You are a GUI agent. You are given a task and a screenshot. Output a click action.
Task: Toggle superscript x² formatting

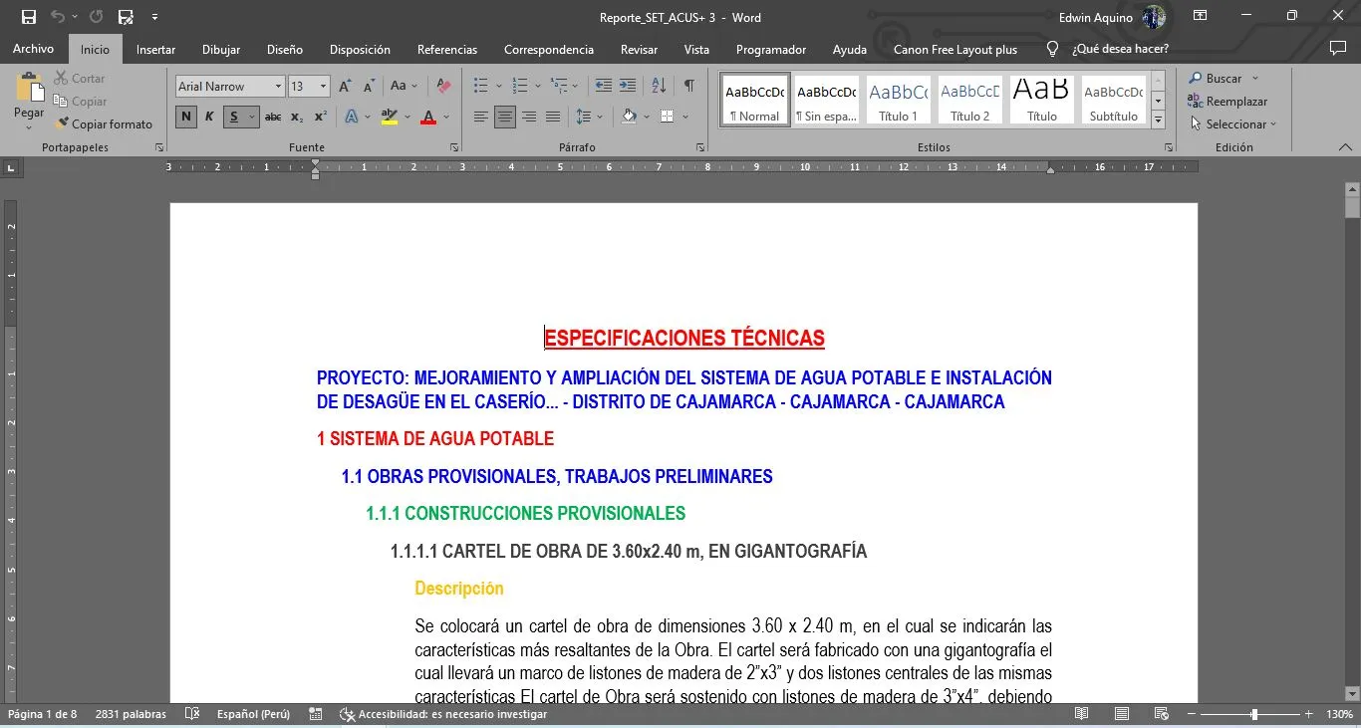tap(320, 117)
